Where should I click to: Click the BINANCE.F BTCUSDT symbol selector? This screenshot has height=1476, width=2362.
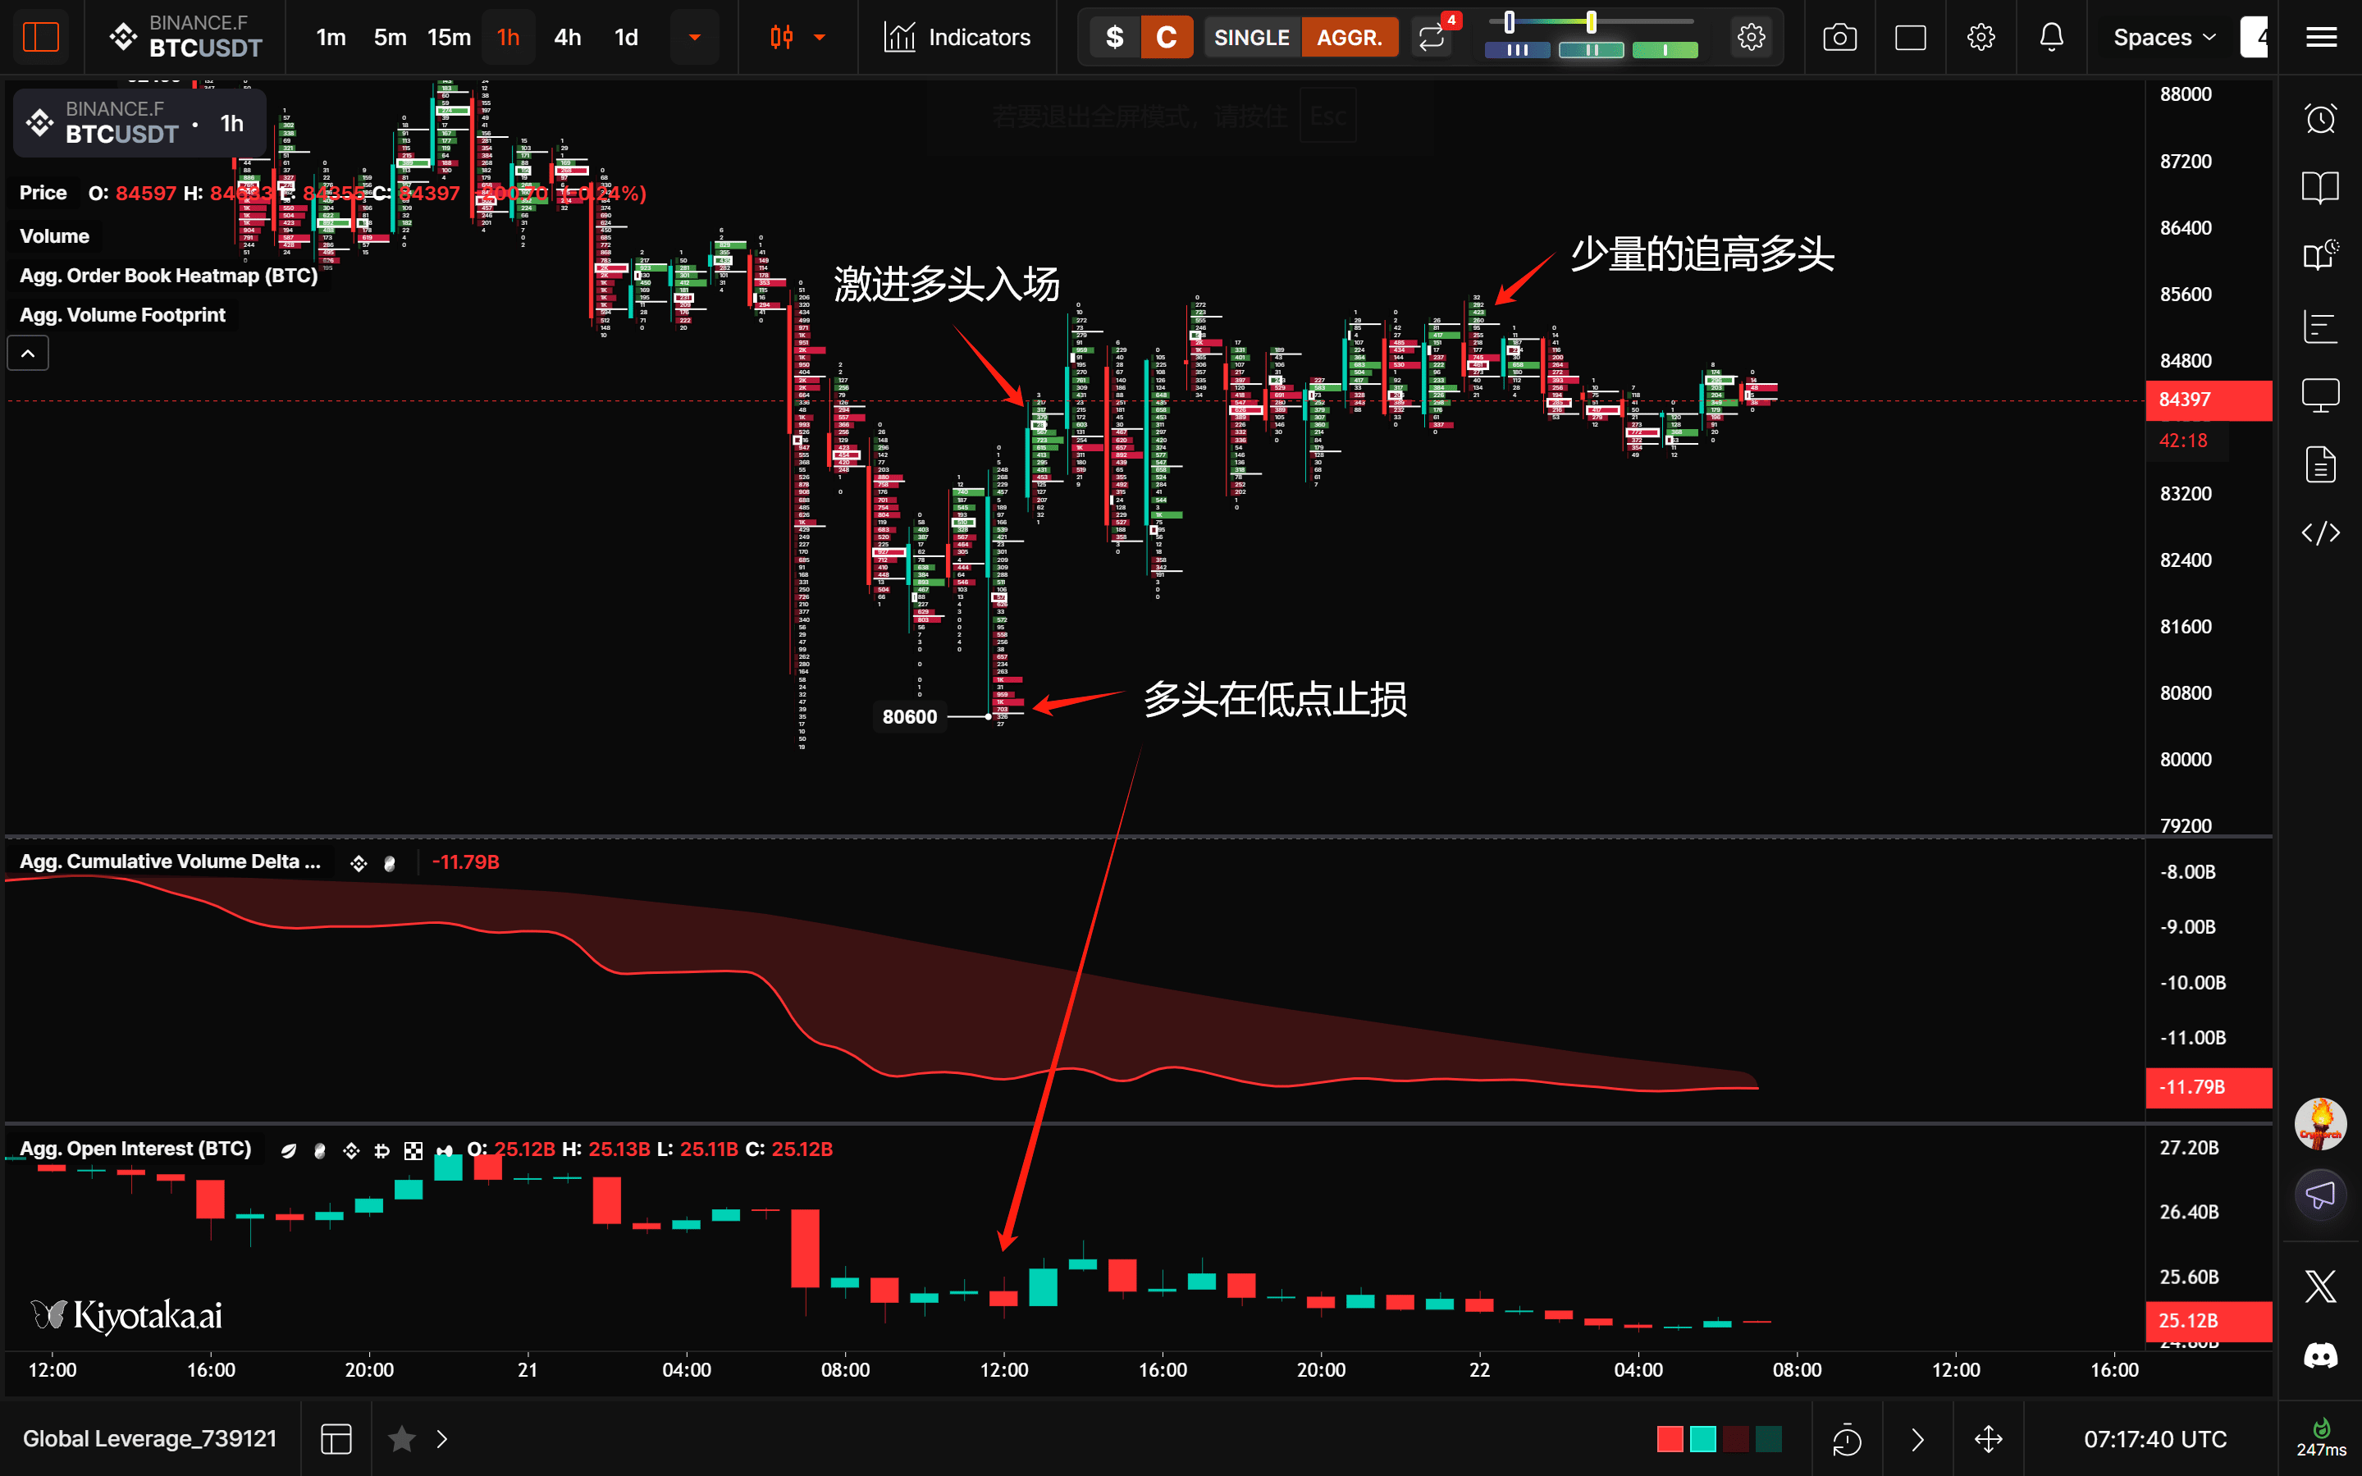[185, 37]
